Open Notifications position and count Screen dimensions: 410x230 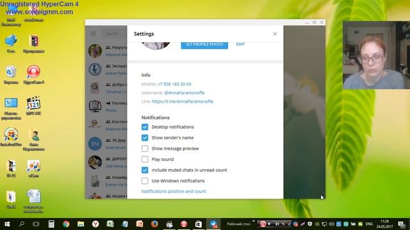point(174,191)
